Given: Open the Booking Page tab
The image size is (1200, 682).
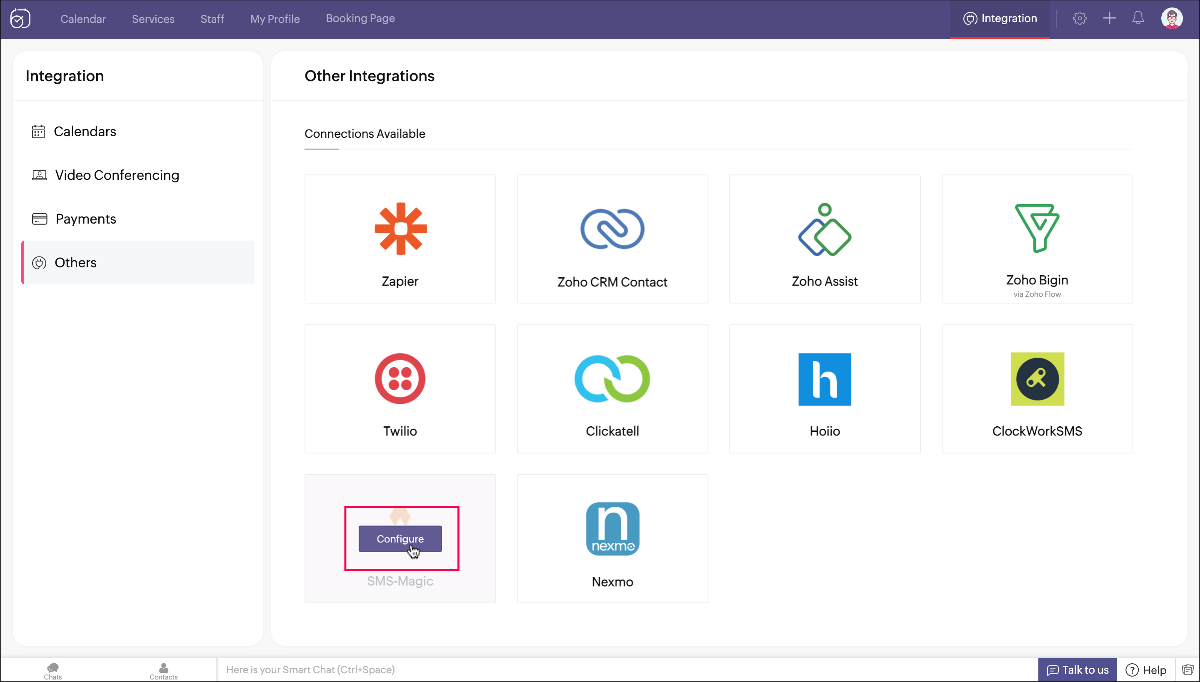Looking at the screenshot, I should [x=360, y=18].
